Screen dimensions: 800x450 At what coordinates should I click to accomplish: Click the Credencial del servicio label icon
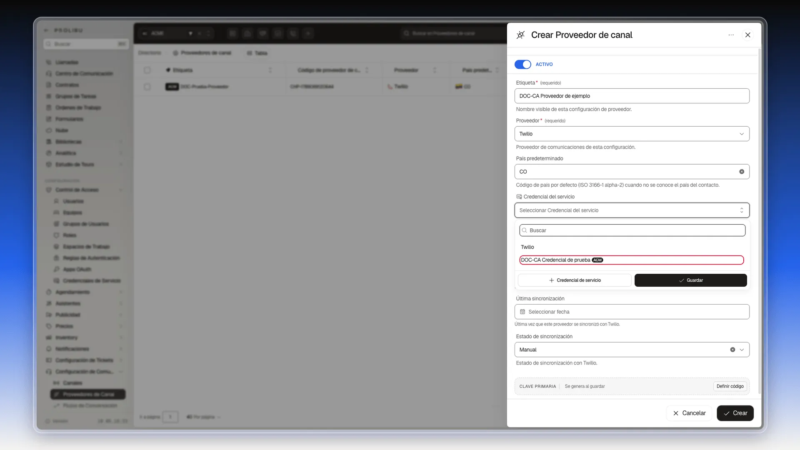point(519,197)
